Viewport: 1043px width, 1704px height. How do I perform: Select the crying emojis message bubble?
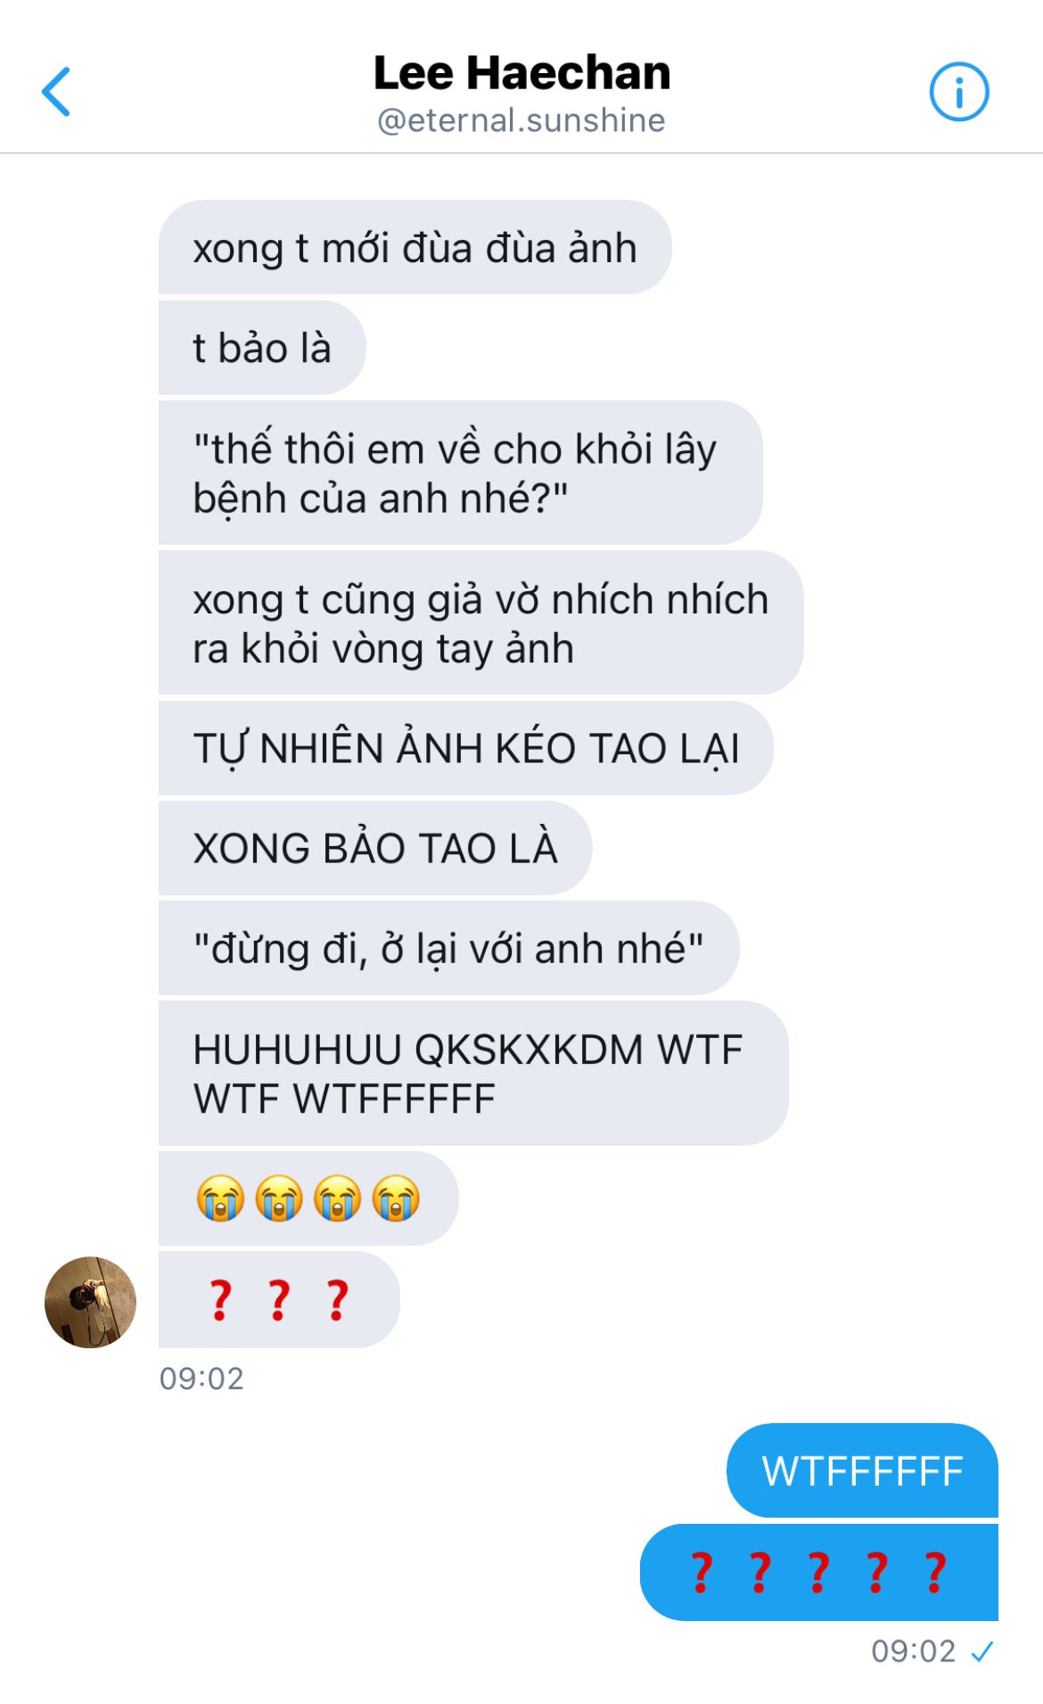click(308, 1198)
